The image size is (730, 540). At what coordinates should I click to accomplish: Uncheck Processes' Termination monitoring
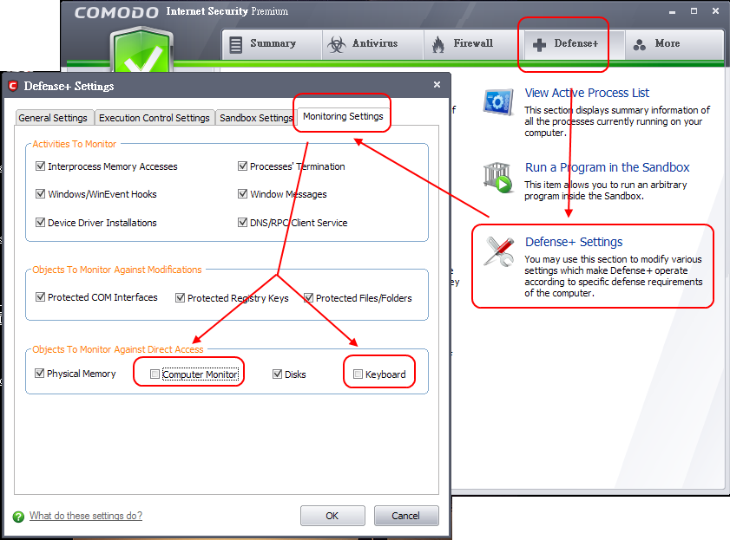(242, 166)
